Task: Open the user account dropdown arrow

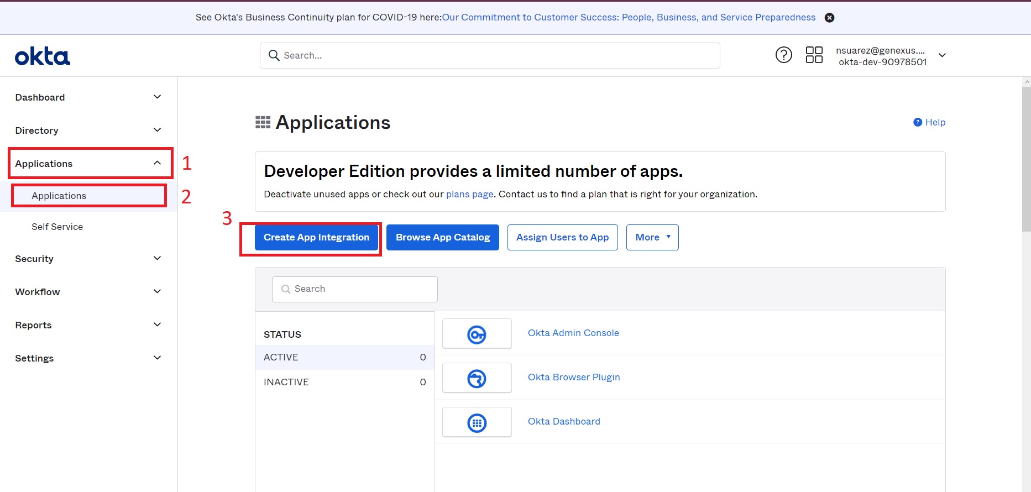Action: [x=943, y=55]
